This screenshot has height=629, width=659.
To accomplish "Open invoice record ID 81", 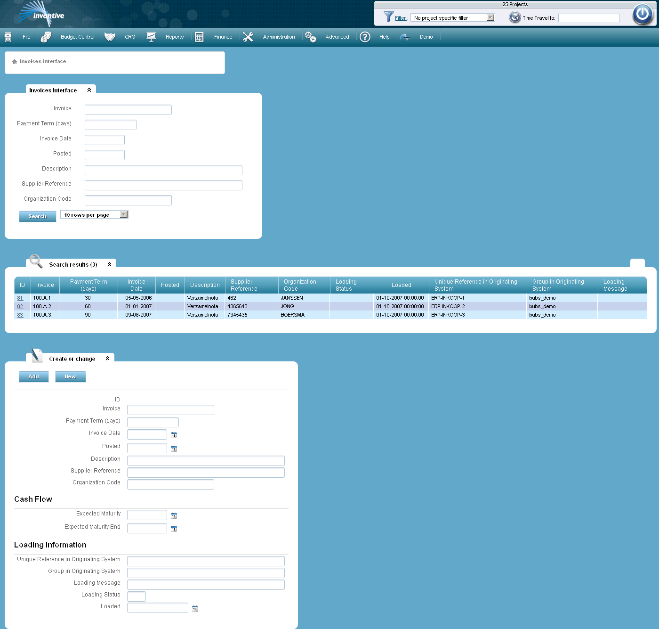I will click(x=20, y=298).
